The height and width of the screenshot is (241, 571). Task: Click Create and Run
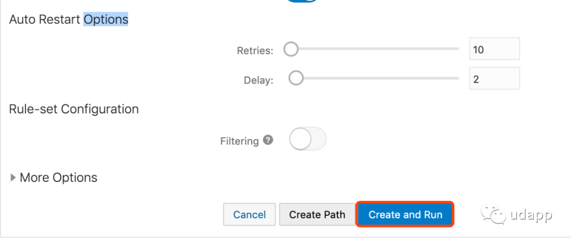click(x=406, y=215)
